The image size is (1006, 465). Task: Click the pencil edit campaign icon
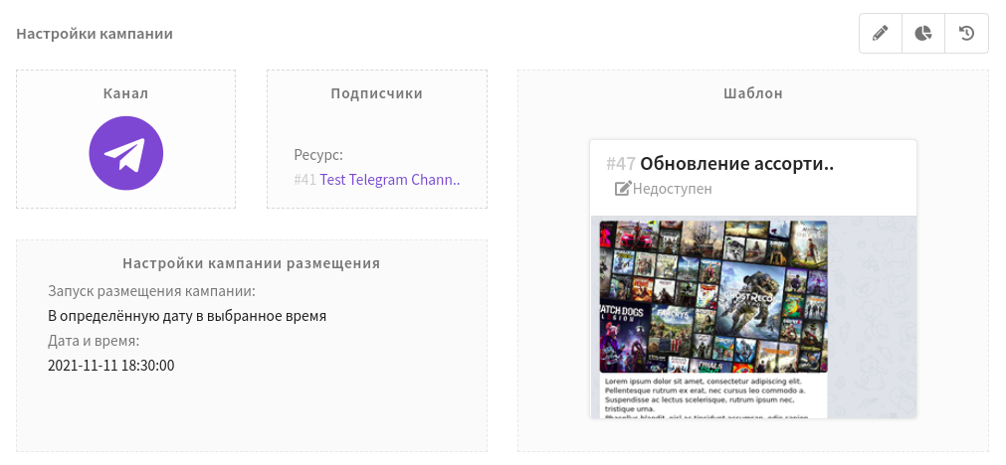(881, 33)
